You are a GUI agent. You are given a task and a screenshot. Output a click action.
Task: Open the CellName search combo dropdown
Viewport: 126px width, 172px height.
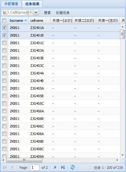36,12
